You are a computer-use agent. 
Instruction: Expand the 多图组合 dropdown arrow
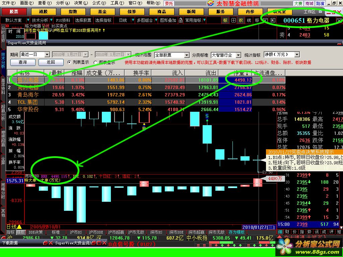click(x=156, y=20)
